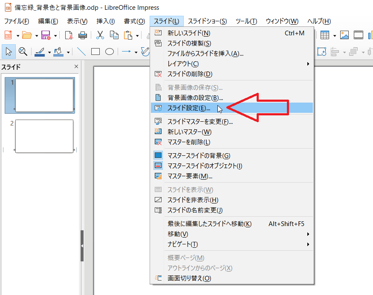Choose マスター要素 menu entry
373x295 pixels.
(x=232, y=176)
